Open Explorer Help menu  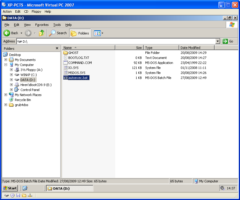68,25
